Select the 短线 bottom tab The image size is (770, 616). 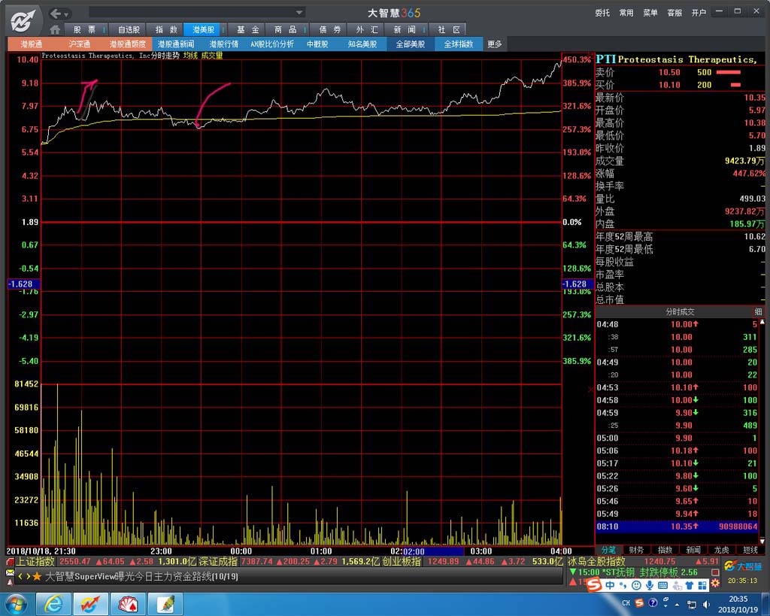point(750,550)
